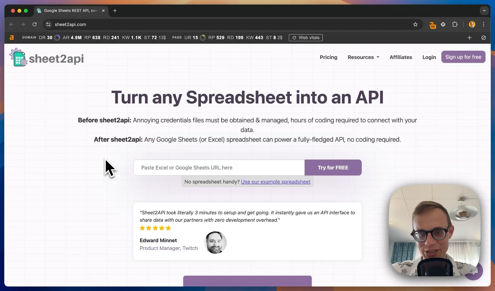The width and height of the screenshot is (495, 291).
Task: Disable the Ahrefs toolbar with the slash-circle icon
Action: pyautogui.click(x=483, y=38)
